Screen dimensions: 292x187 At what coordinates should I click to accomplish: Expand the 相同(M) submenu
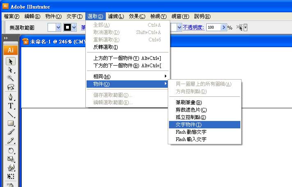tap(128, 76)
